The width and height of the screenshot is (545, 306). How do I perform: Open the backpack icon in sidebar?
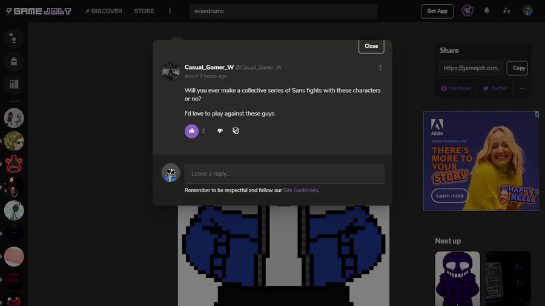coord(14,62)
